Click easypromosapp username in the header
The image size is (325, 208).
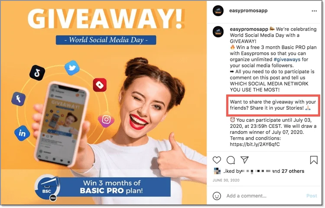tap(248, 10)
